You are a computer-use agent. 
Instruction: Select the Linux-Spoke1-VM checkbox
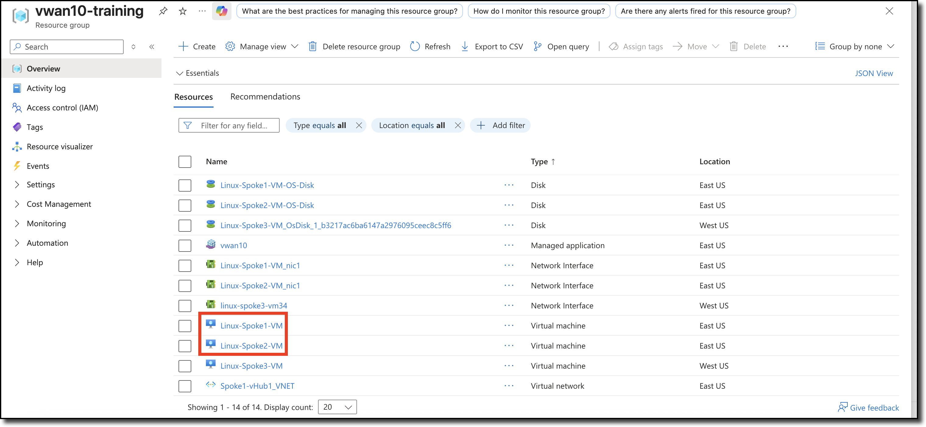click(185, 326)
